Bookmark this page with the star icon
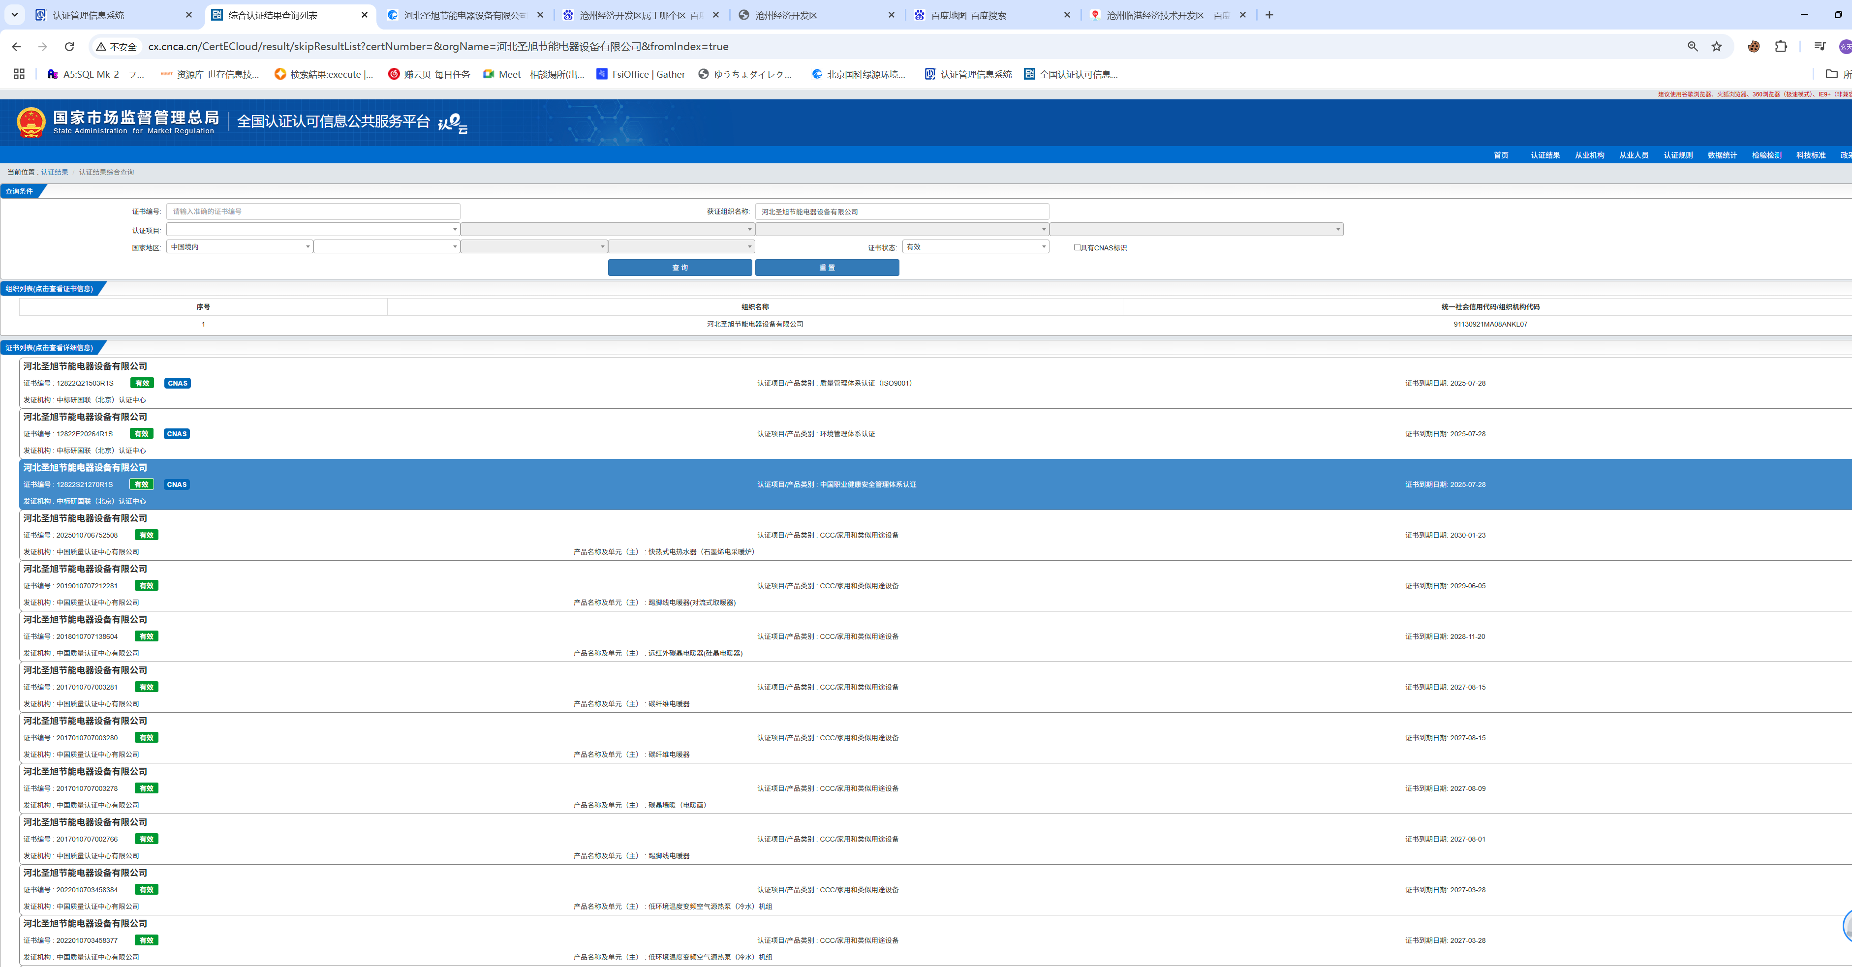1852x967 pixels. tap(1716, 47)
